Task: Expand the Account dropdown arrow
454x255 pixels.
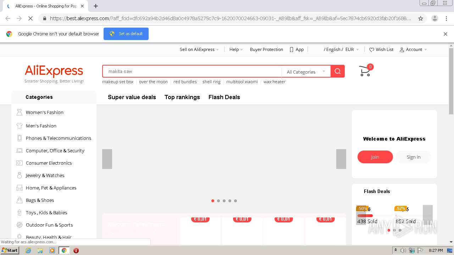Action: [x=426, y=50]
